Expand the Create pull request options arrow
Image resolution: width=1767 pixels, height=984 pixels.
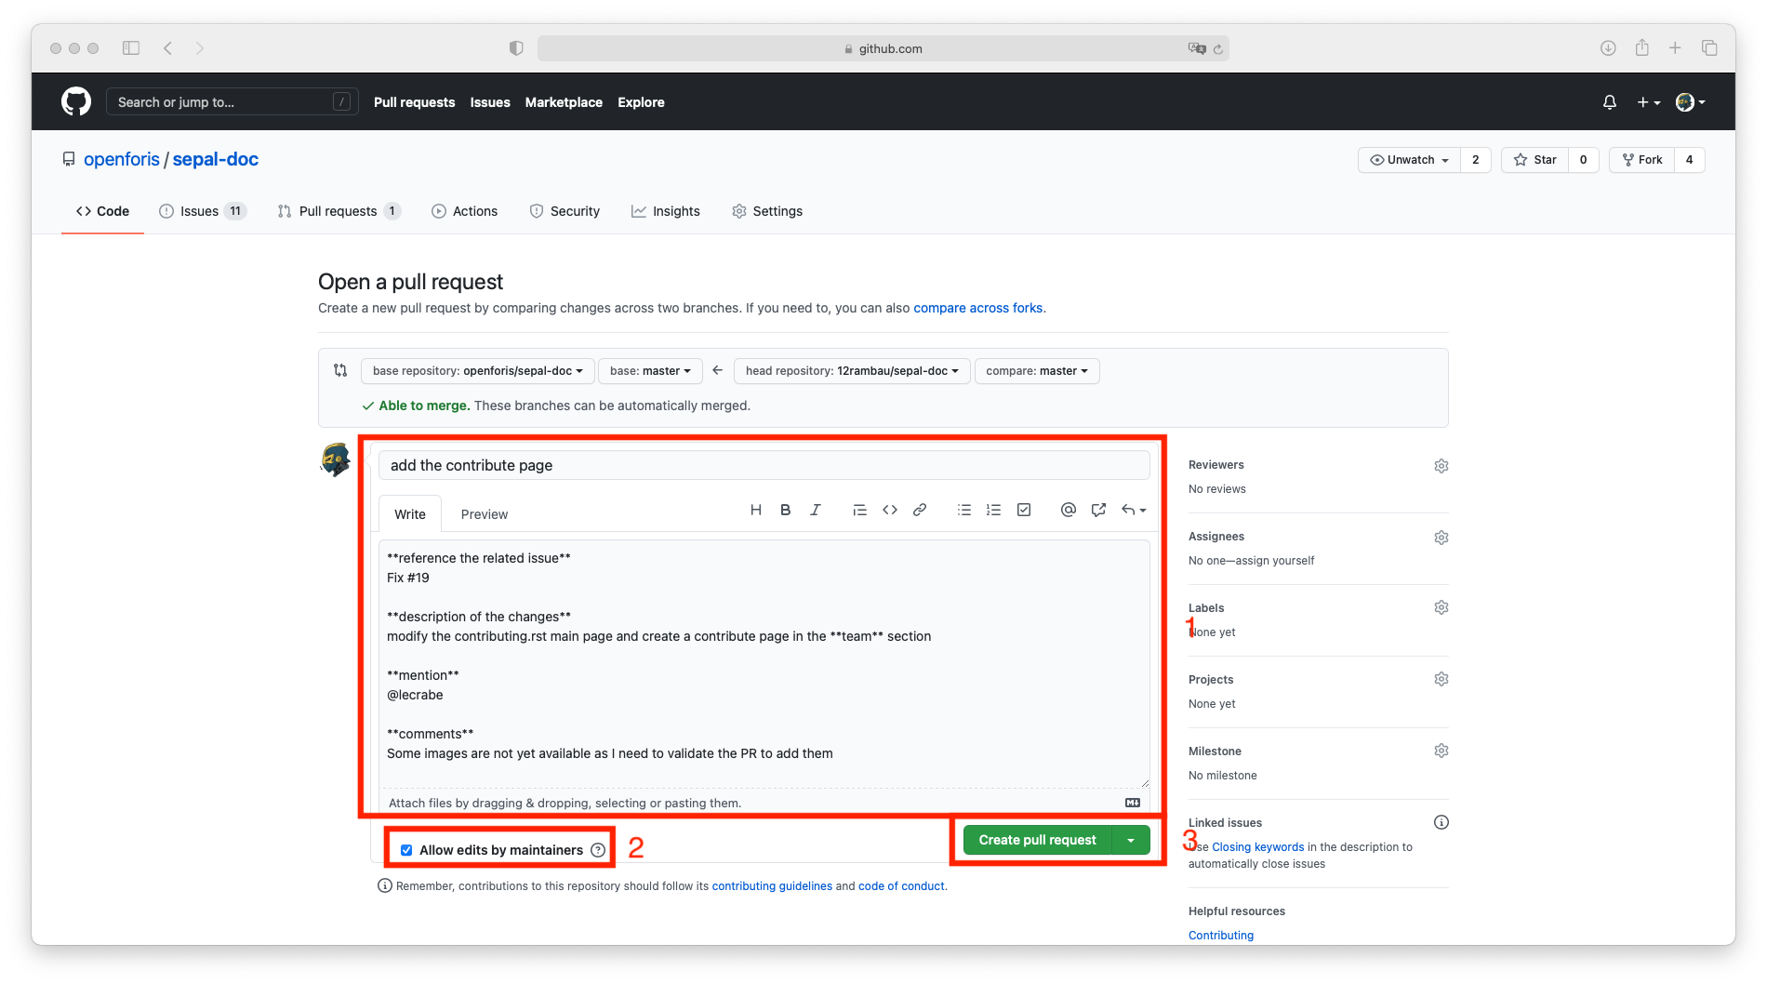tap(1131, 840)
